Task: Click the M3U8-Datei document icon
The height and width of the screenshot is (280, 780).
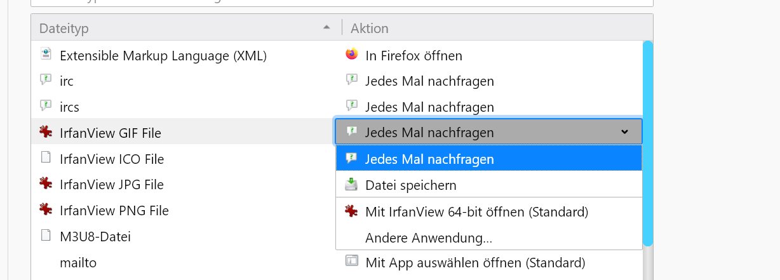Action: point(46,236)
